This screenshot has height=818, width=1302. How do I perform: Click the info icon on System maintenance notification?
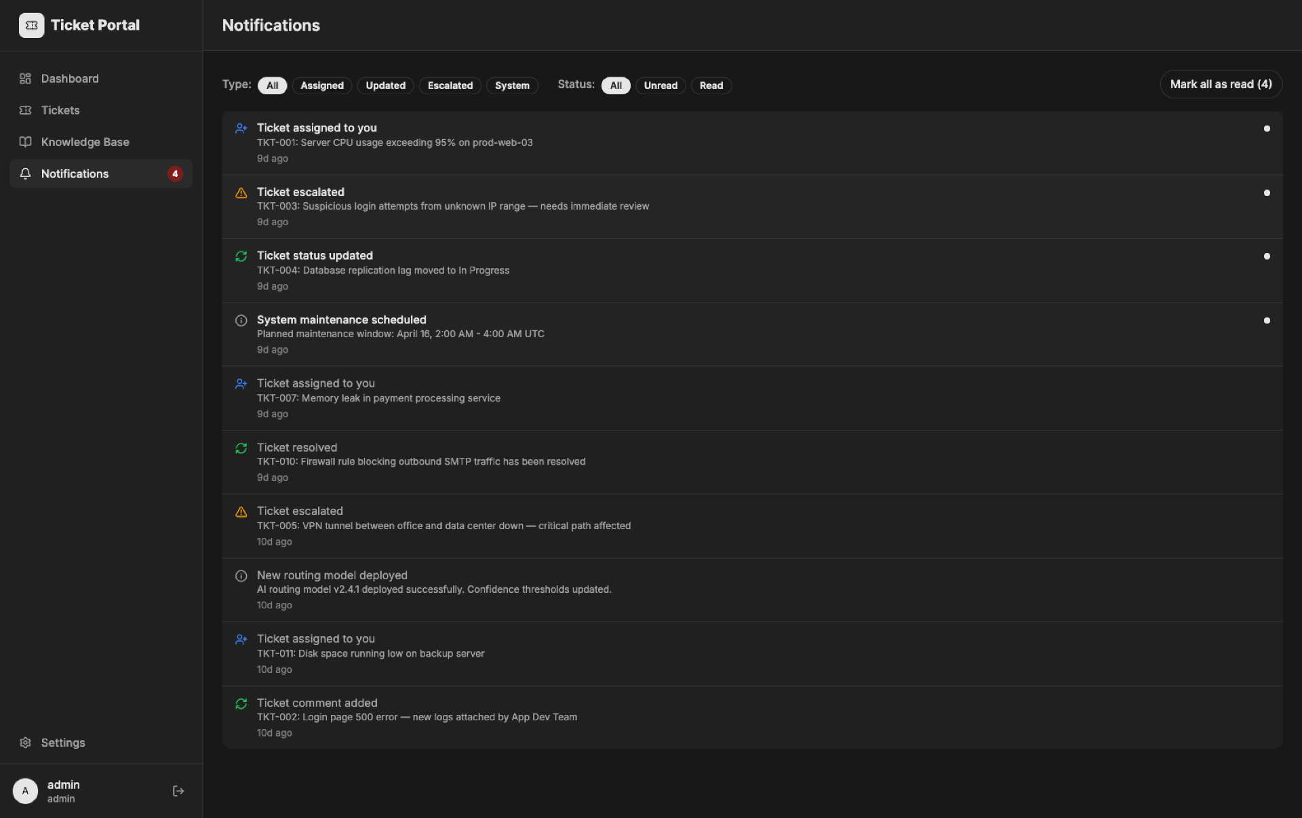pyautogui.click(x=241, y=320)
